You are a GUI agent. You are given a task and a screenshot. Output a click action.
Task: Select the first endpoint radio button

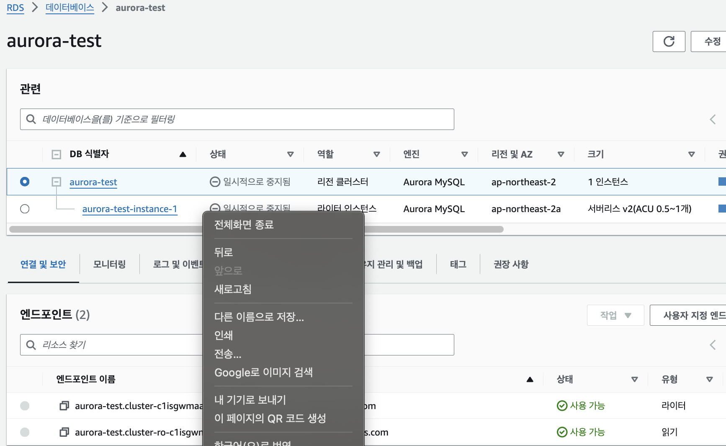tap(25, 405)
